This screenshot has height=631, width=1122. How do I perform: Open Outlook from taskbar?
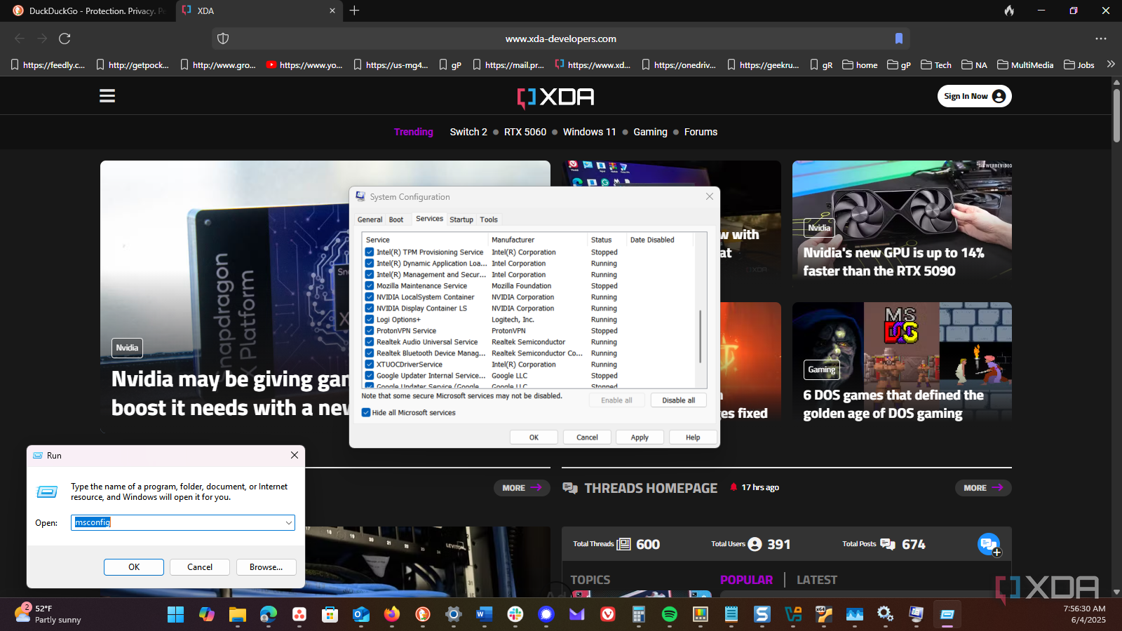coord(360,615)
